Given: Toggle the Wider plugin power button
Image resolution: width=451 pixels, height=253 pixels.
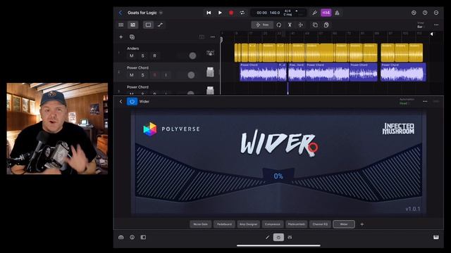Looking at the screenshot, I should coord(132,101).
